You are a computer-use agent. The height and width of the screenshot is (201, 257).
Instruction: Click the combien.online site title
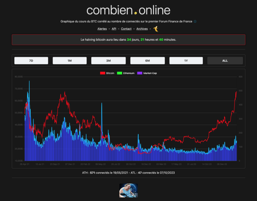[x=128, y=10]
